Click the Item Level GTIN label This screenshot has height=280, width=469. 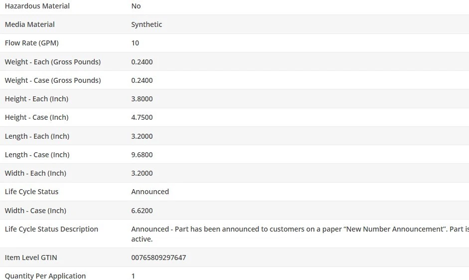pyautogui.click(x=31, y=258)
